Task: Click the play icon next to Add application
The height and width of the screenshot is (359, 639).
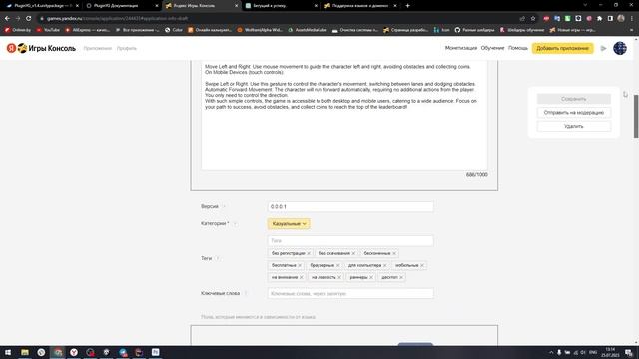Action: point(603,49)
